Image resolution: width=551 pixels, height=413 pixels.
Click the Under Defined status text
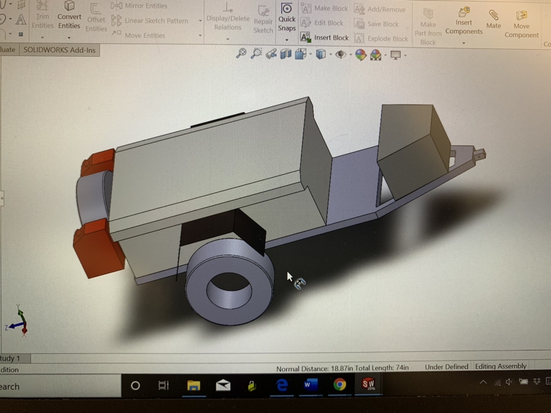(446, 367)
